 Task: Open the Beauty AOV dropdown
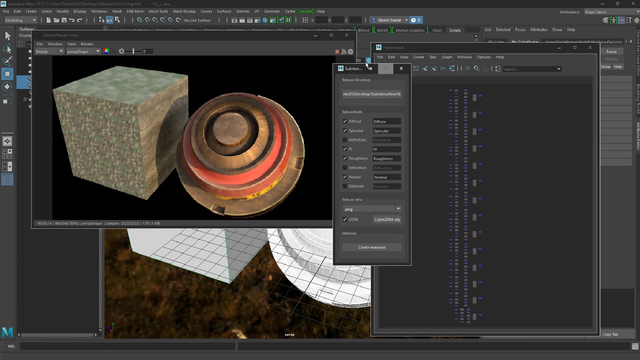49,51
